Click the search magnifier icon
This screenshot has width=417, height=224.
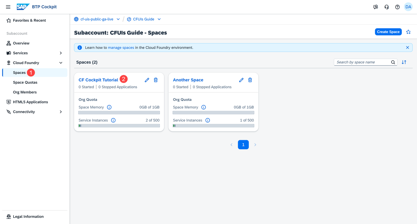(x=393, y=62)
